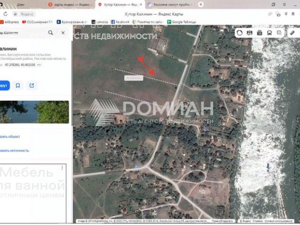Switch to the карты яндекс tab
This screenshot has height=225, width=300.
tap(71, 5)
